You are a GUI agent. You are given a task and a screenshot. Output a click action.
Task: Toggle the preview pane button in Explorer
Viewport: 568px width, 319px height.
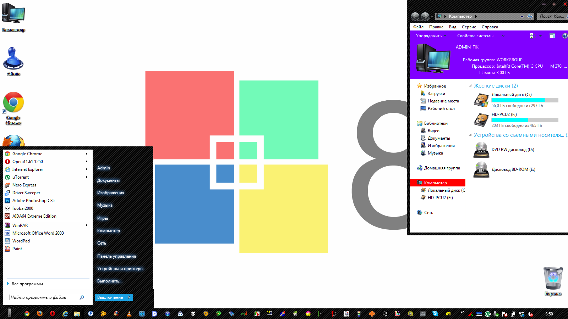pyautogui.click(x=552, y=36)
